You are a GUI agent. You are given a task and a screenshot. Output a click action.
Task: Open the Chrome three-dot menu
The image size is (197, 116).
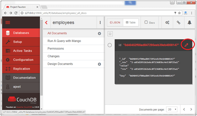point(191,13)
